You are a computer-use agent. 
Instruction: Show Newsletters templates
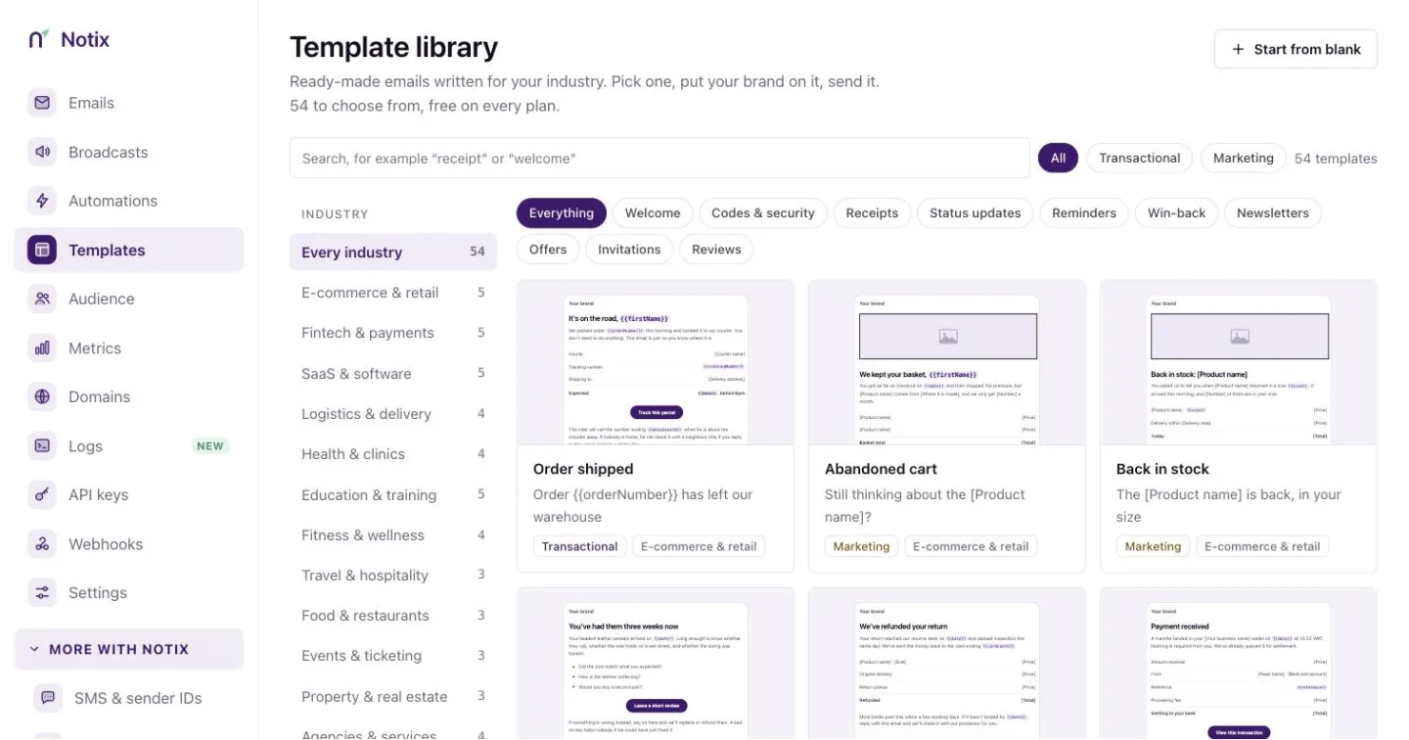coord(1272,212)
